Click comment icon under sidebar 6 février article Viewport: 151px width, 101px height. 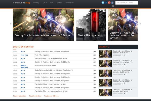(124, 55)
